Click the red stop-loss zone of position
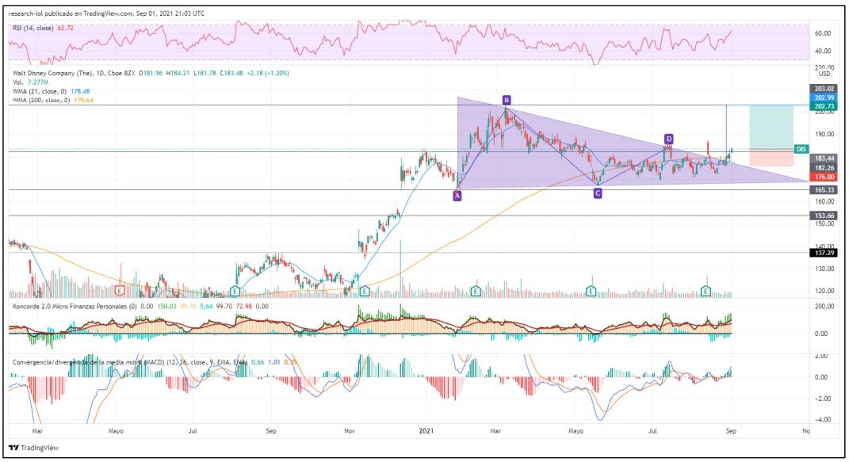Screen dimensions: 849x462 pyautogui.click(x=771, y=158)
